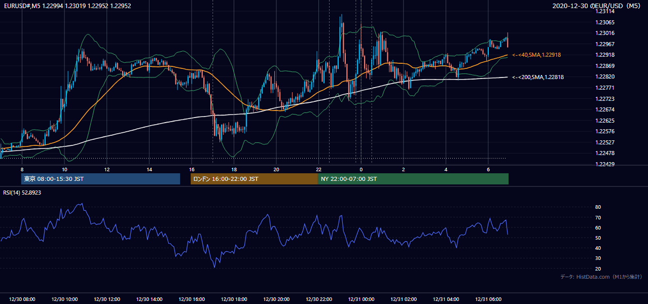Click the RSI 80 level label
This screenshot has width=648, height=304.
pyautogui.click(x=598, y=207)
